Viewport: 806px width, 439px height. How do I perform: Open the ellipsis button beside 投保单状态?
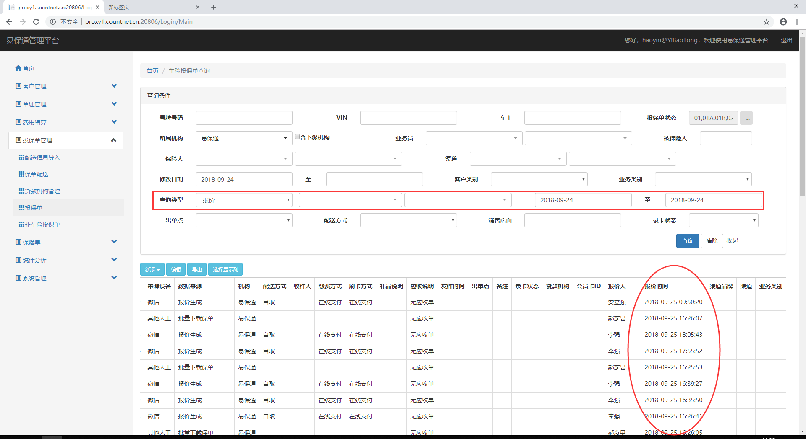coord(746,118)
